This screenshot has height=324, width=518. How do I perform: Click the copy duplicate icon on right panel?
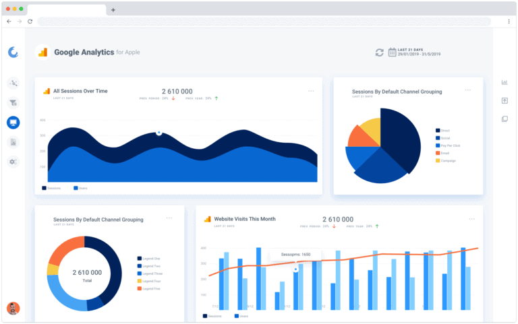[x=505, y=119]
